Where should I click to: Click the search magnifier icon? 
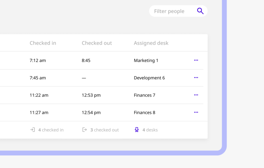200,11
